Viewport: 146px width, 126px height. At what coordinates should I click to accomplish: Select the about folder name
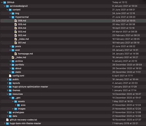(x=18, y=68)
